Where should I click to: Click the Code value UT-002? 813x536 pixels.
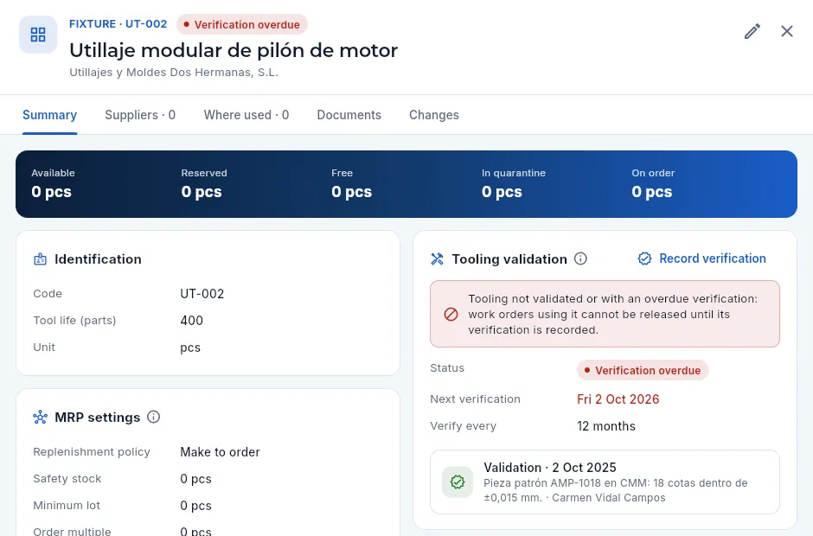point(202,294)
